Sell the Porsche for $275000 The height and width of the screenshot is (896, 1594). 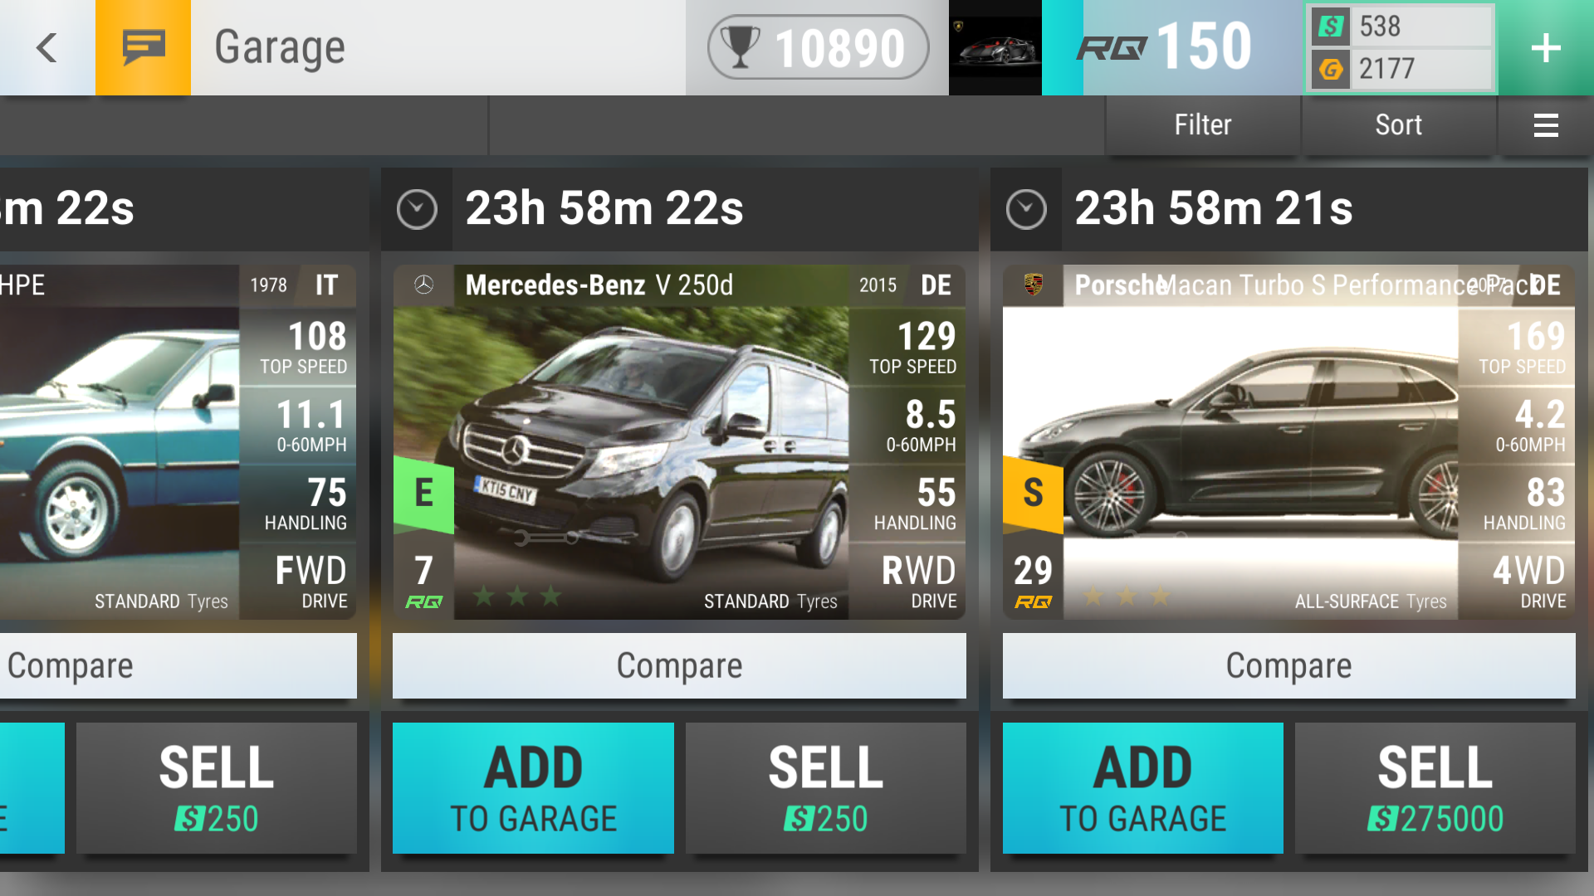(x=1435, y=788)
